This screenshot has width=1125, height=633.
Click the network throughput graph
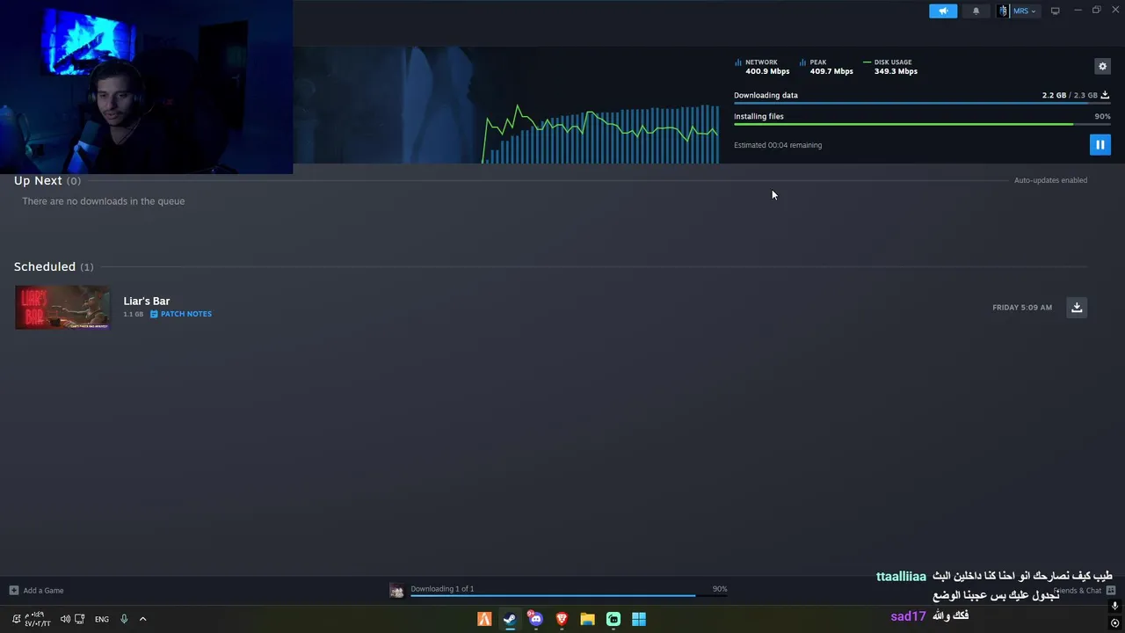click(601, 134)
